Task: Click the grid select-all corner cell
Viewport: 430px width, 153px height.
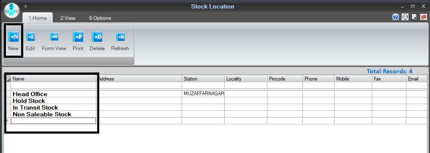Action: [8, 79]
